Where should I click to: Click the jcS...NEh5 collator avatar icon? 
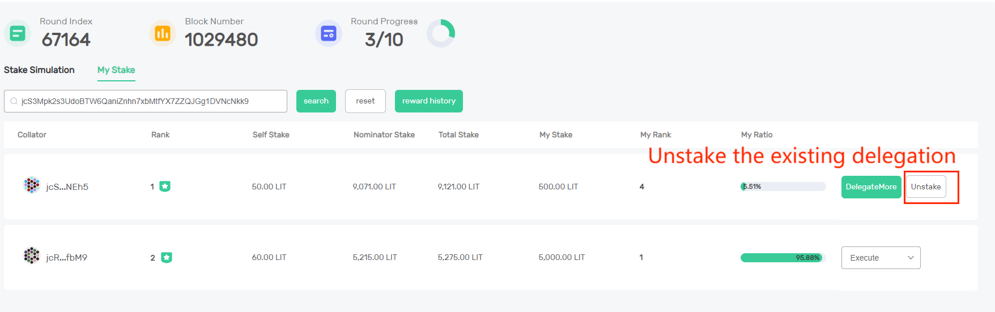32,185
